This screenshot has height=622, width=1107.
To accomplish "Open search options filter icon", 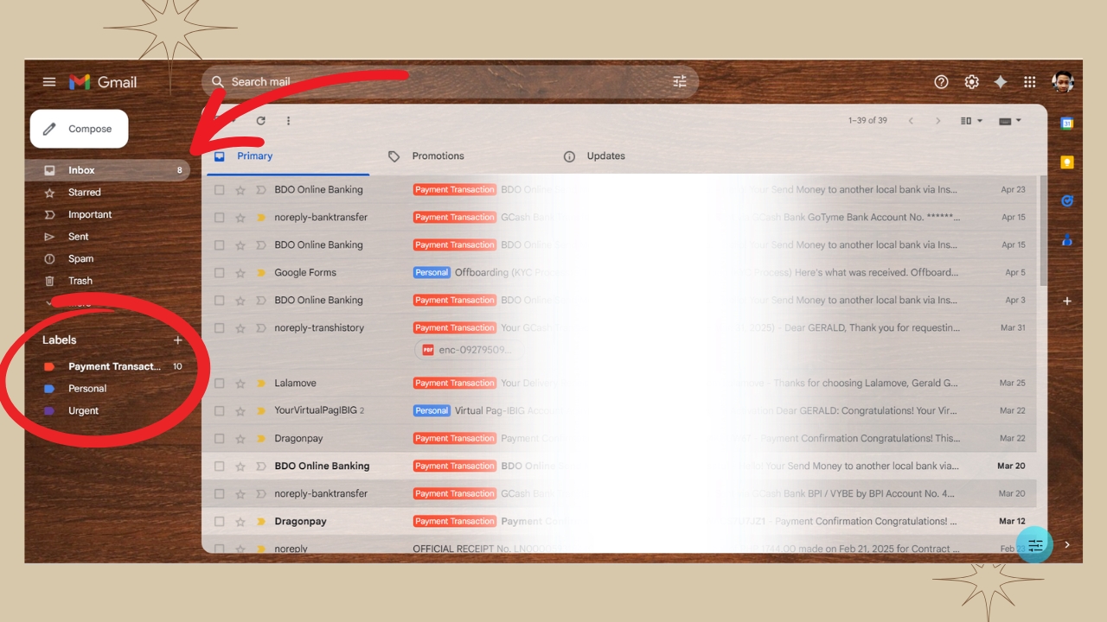I will point(680,81).
